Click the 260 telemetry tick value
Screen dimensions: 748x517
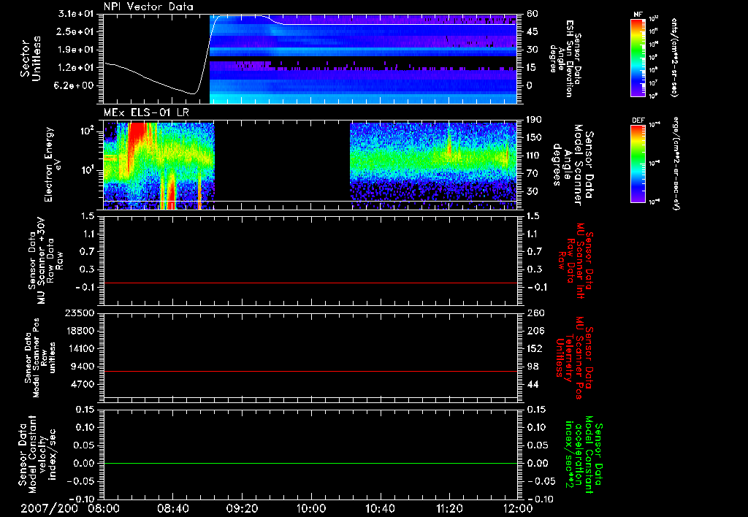(x=535, y=313)
